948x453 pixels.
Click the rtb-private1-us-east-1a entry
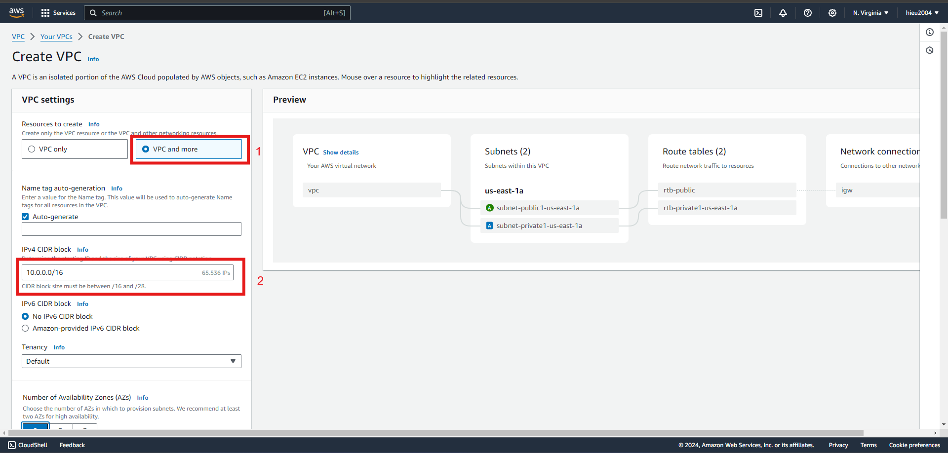tap(727, 208)
